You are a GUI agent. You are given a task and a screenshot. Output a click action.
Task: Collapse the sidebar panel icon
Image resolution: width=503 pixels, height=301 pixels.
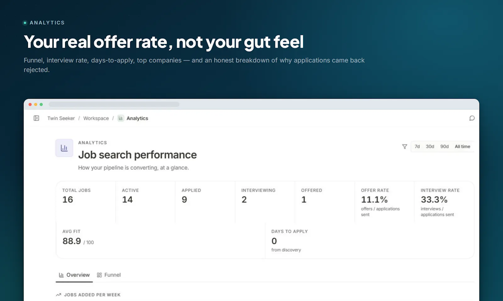[36, 118]
